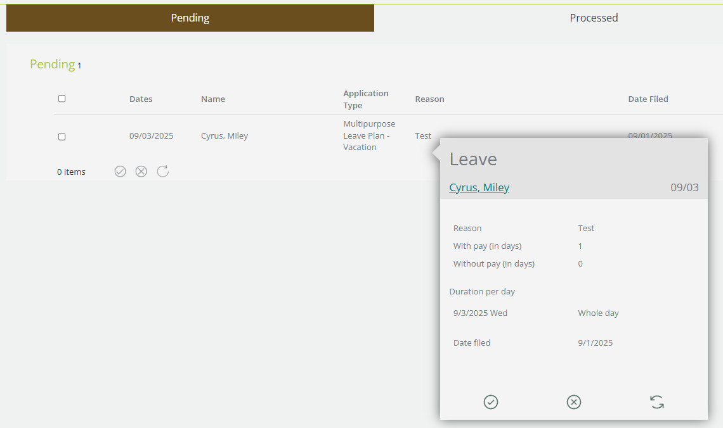Click the Multipurpose Leave Plan - Vacation cell
Viewport: 723px width, 428px height.
369,135
